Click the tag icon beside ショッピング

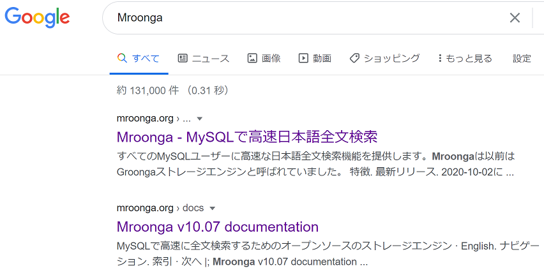[354, 58]
